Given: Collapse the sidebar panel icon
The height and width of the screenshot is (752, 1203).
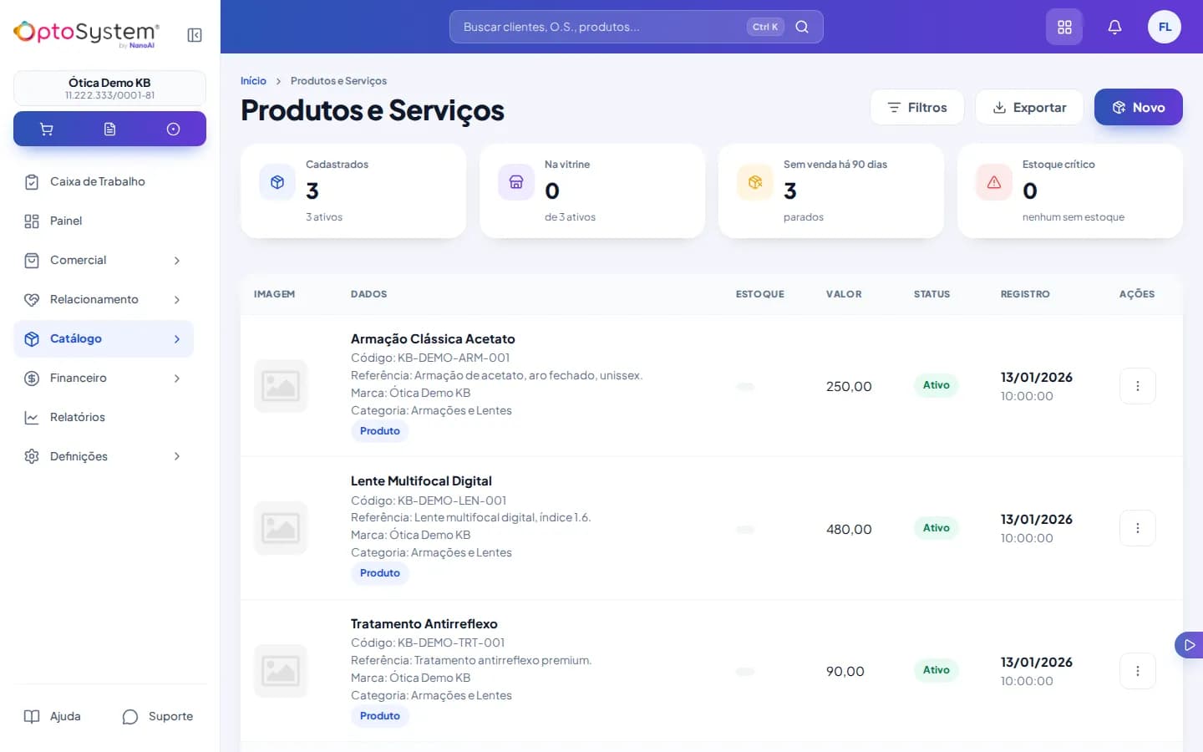Looking at the screenshot, I should tap(195, 35).
